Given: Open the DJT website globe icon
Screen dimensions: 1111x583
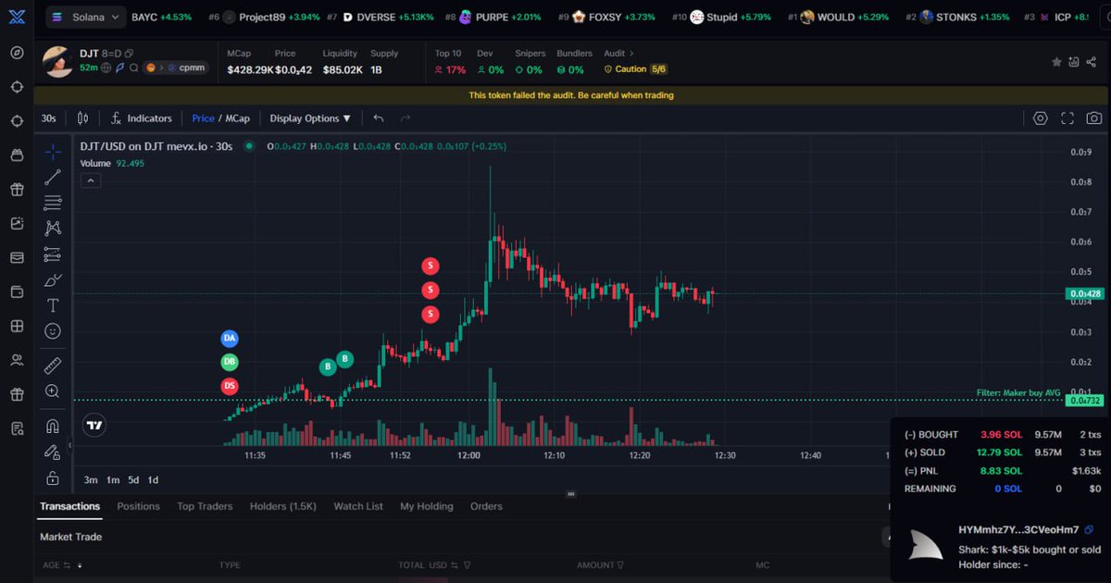Looking at the screenshot, I should (106, 68).
